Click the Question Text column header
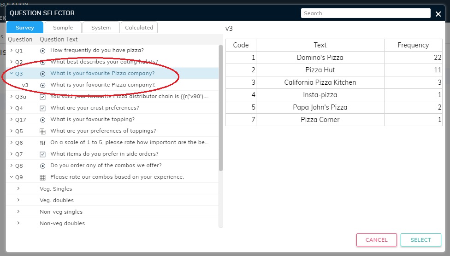This screenshot has height=256, width=450. [59, 39]
